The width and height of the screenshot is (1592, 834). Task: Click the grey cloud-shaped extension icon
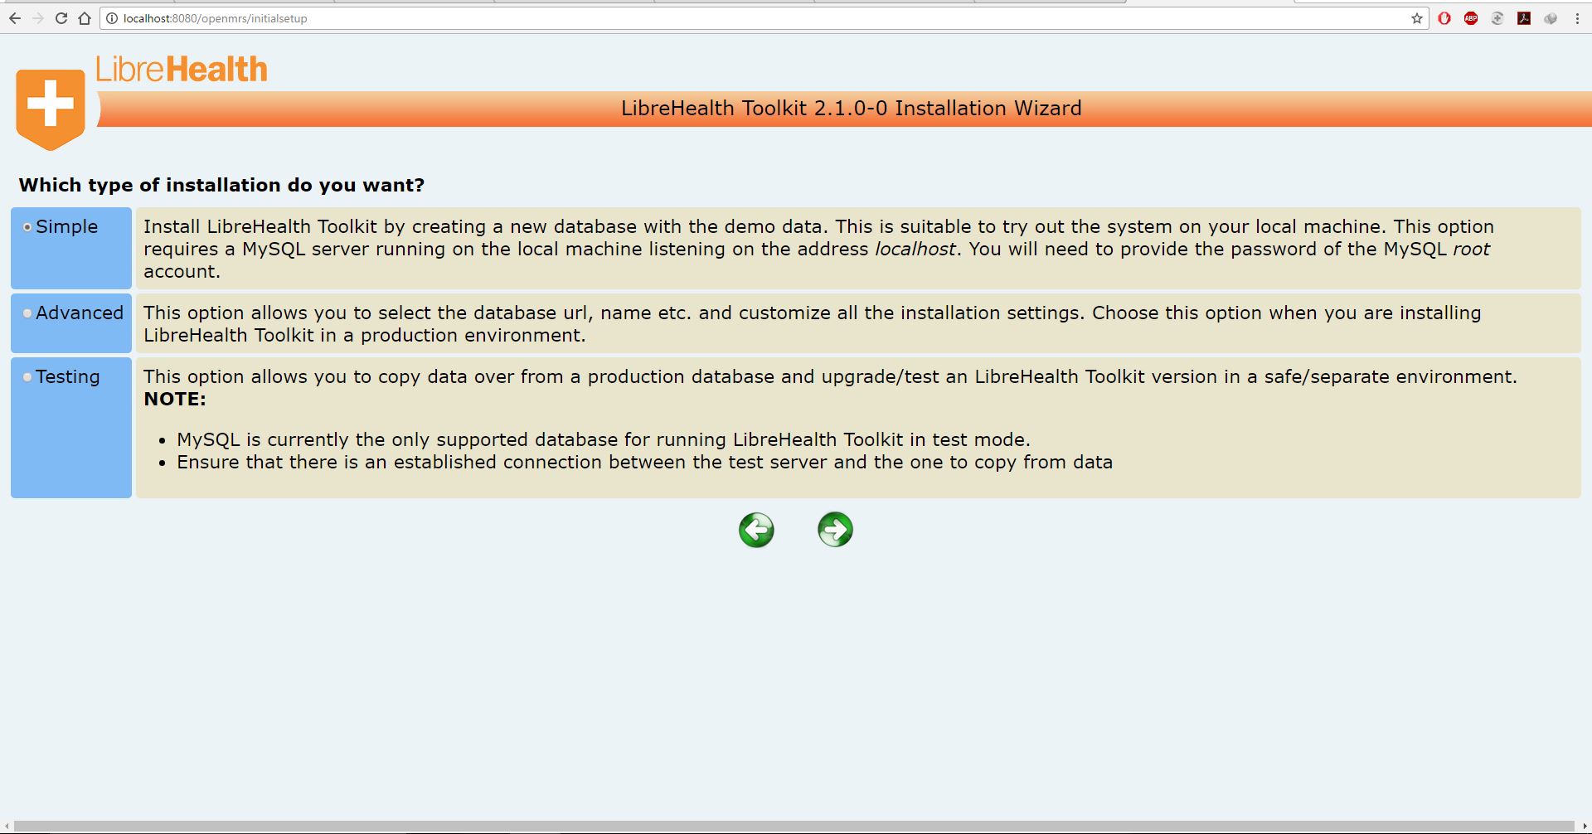[1551, 18]
